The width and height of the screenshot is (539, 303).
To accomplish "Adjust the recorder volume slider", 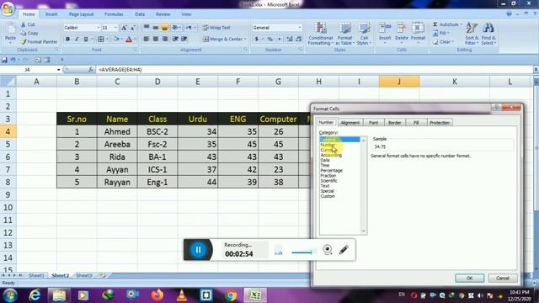I will [x=303, y=252].
